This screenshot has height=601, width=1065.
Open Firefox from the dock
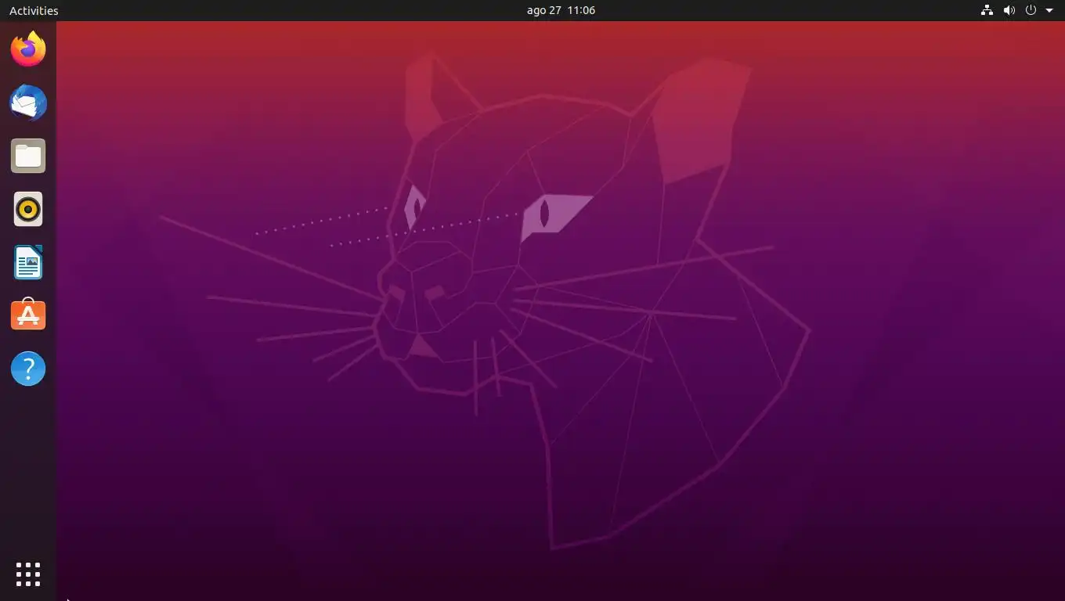point(28,49)
